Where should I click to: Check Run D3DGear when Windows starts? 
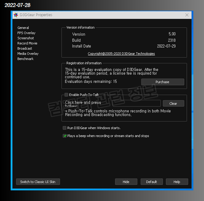click(x=65, y=128)
